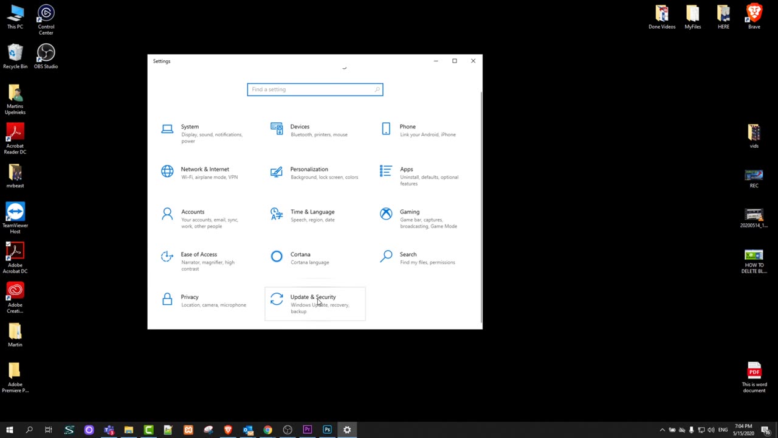Open the System settings category
This screenshot has height=438, width=778.
click(x=205, y=133)
